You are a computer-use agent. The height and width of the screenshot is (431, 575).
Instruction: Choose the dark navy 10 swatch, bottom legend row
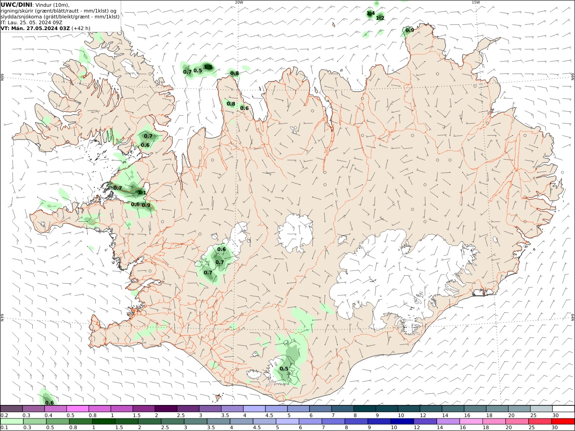[402, 421]
